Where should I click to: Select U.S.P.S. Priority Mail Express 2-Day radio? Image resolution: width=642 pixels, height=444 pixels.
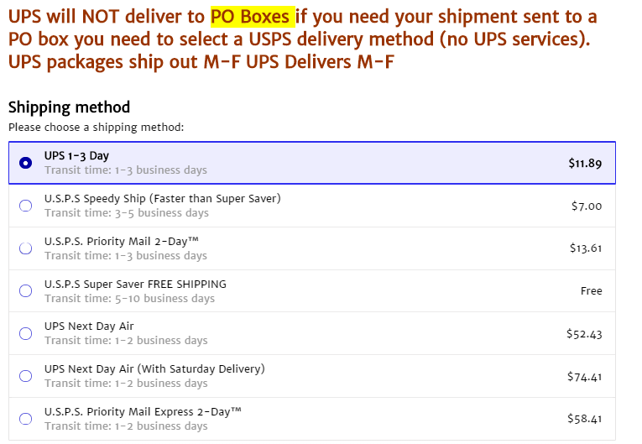[x=25, y=418]
